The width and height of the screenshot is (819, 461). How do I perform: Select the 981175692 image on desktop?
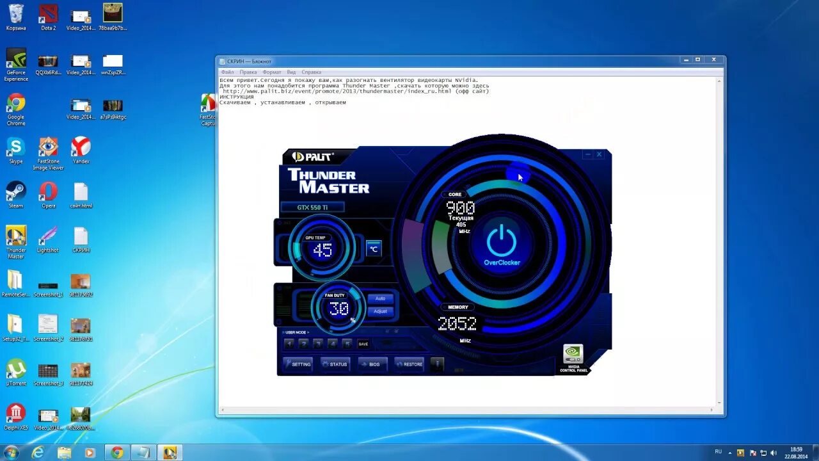81,284
